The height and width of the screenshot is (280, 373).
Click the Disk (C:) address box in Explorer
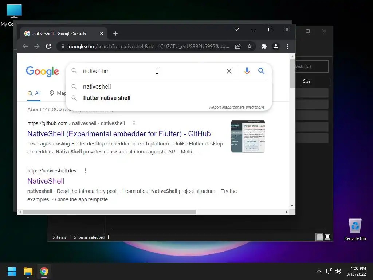click(312, 66)
